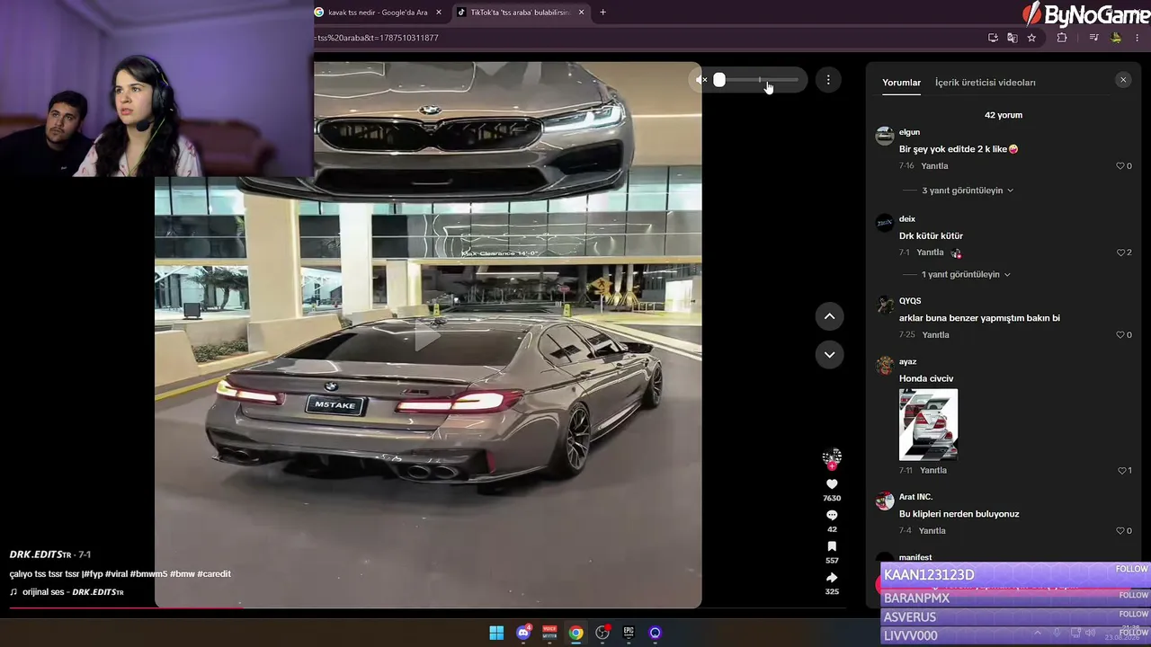The height and width of the screenshot is (647, 1151).
Task: Like ayaz's 'Honda civciv' comment
Action: coord(1121,471)
